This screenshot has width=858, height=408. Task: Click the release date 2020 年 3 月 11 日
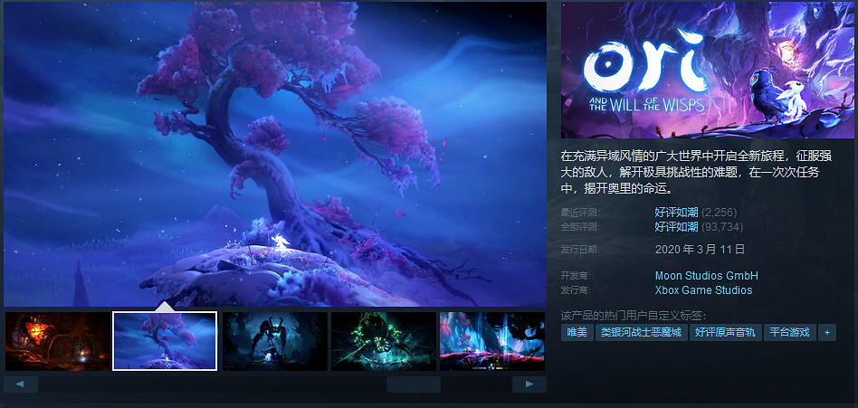[x=700, y=250]
